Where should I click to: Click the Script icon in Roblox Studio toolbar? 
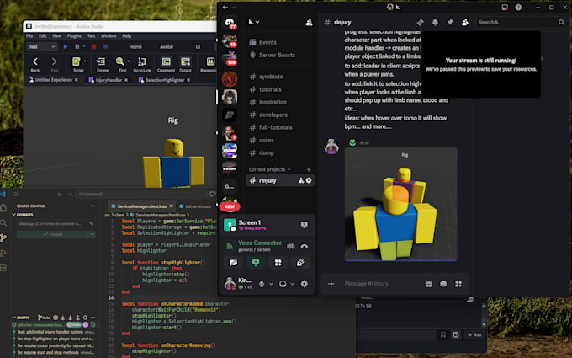coord(77,64)
